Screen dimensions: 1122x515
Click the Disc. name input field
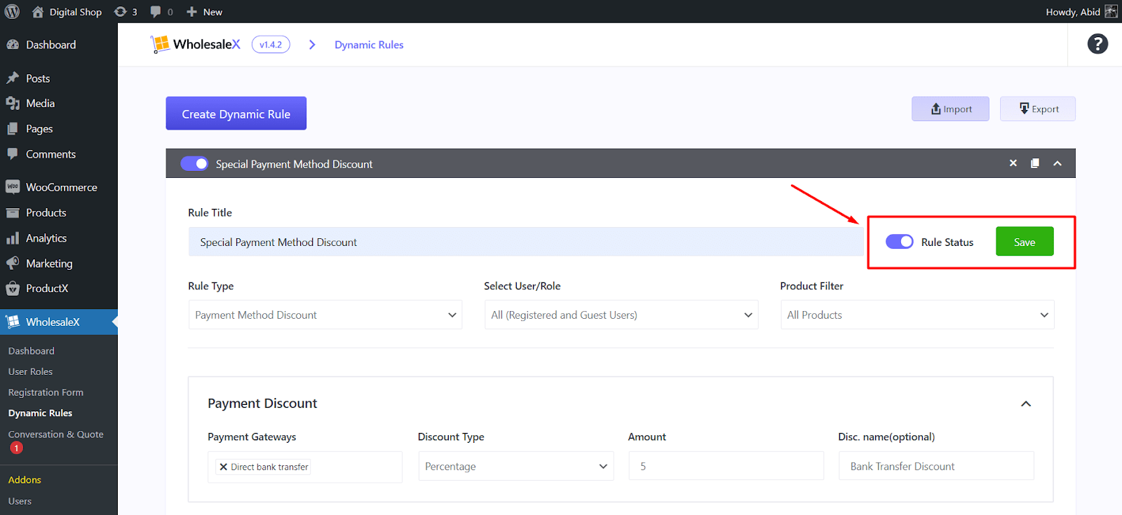(936, 467)
